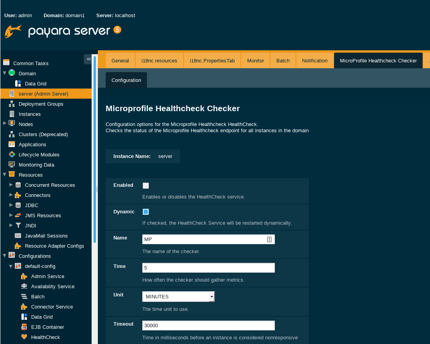430x344 pixels.
Task: Open the Applications tree link
Action: pyautogui.click(x=32, y=145)
